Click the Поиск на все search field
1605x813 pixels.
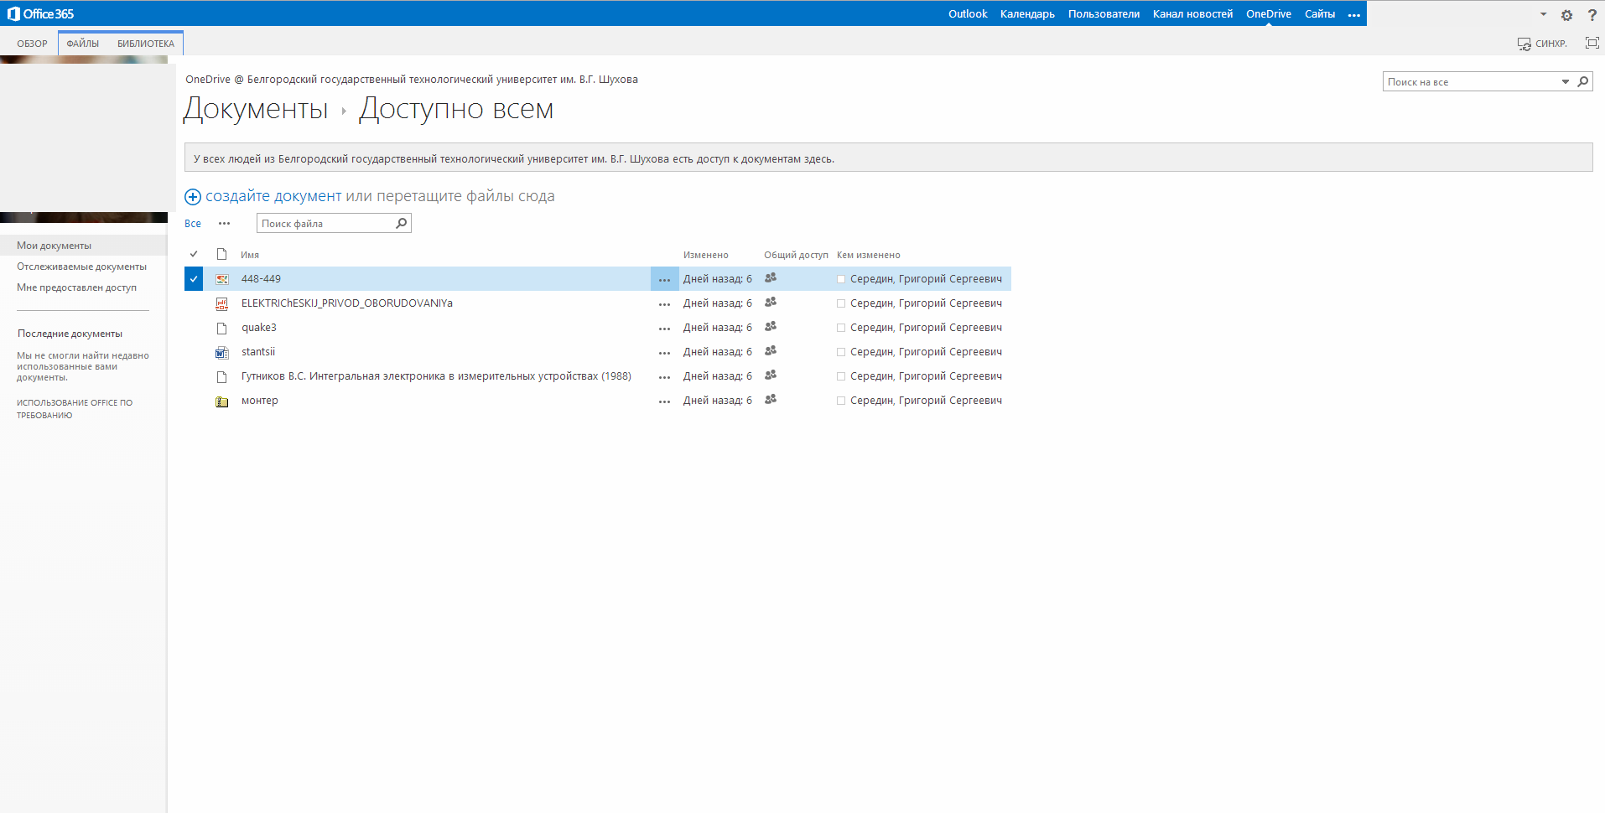click(x=1471, y=81)
